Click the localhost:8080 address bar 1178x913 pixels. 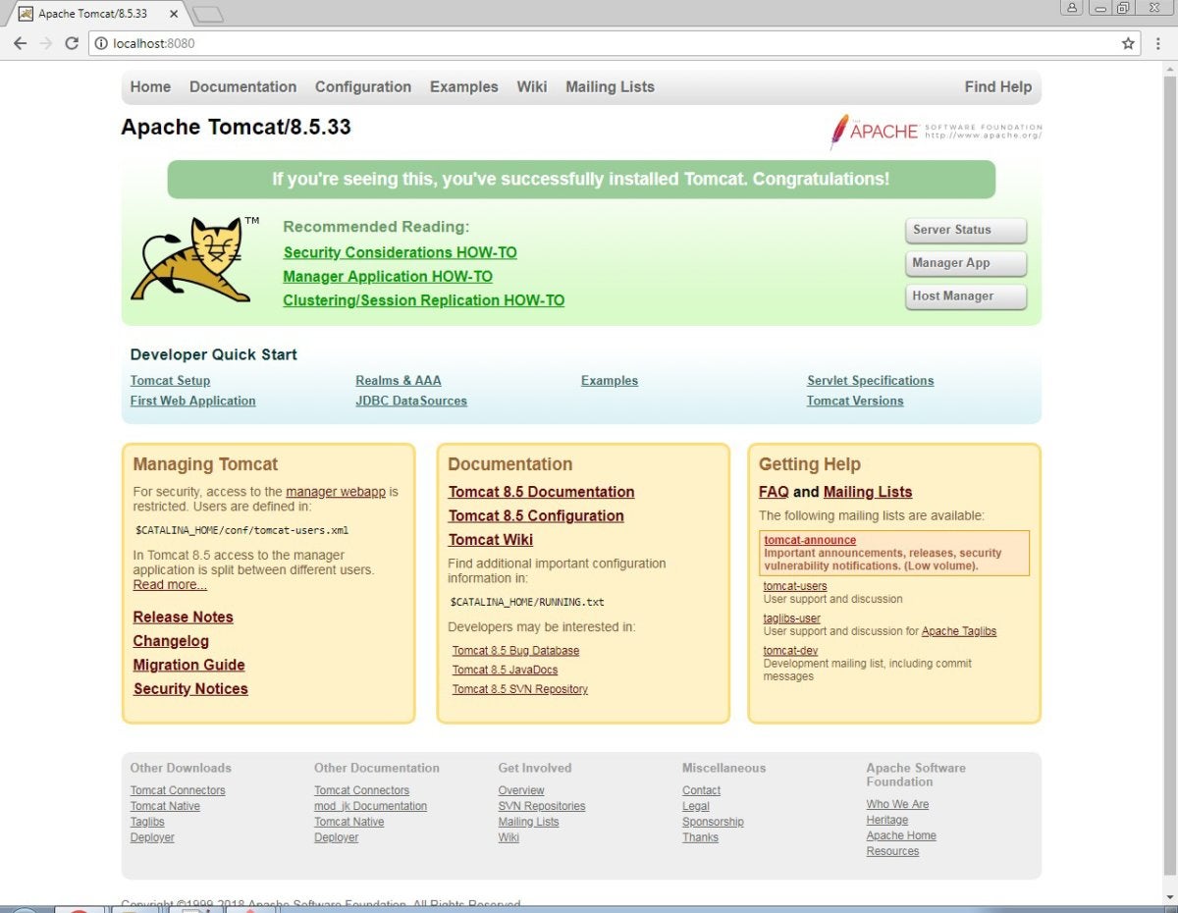coord(616,43)
